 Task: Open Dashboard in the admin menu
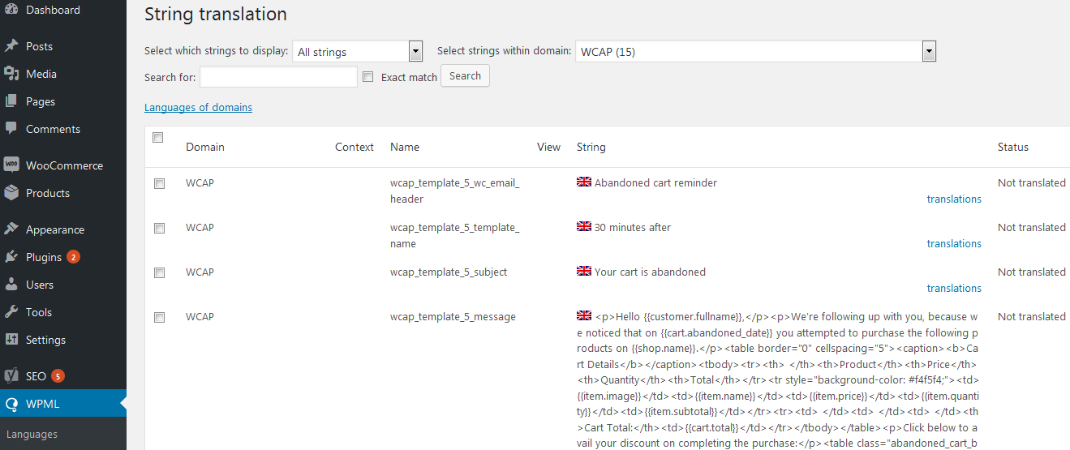53,10
